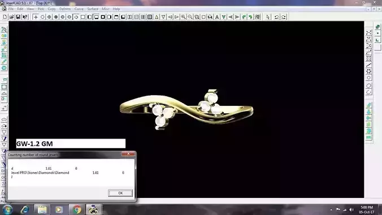The image size is (382, 215).
Task: Select the spiral curve tool on right panel
Action: 368,92
